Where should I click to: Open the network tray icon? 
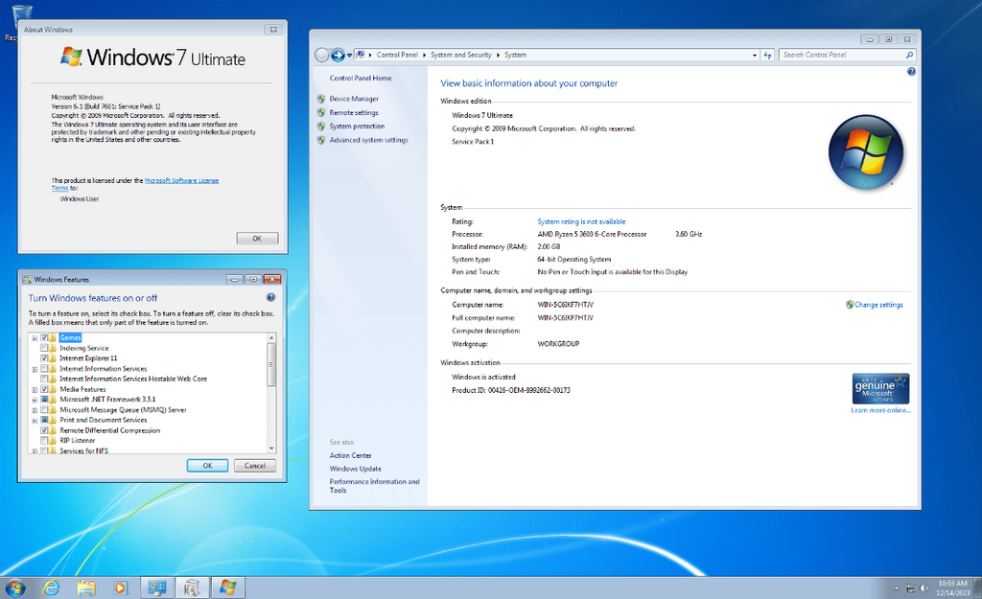click(x=910, y=588)
